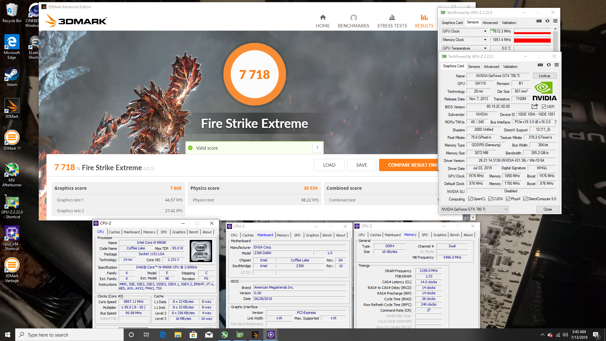The height and width of the screenshot is (341, 606).
Task: Expand the Memory Clock sensor dropdown
Action: point(485,40)
